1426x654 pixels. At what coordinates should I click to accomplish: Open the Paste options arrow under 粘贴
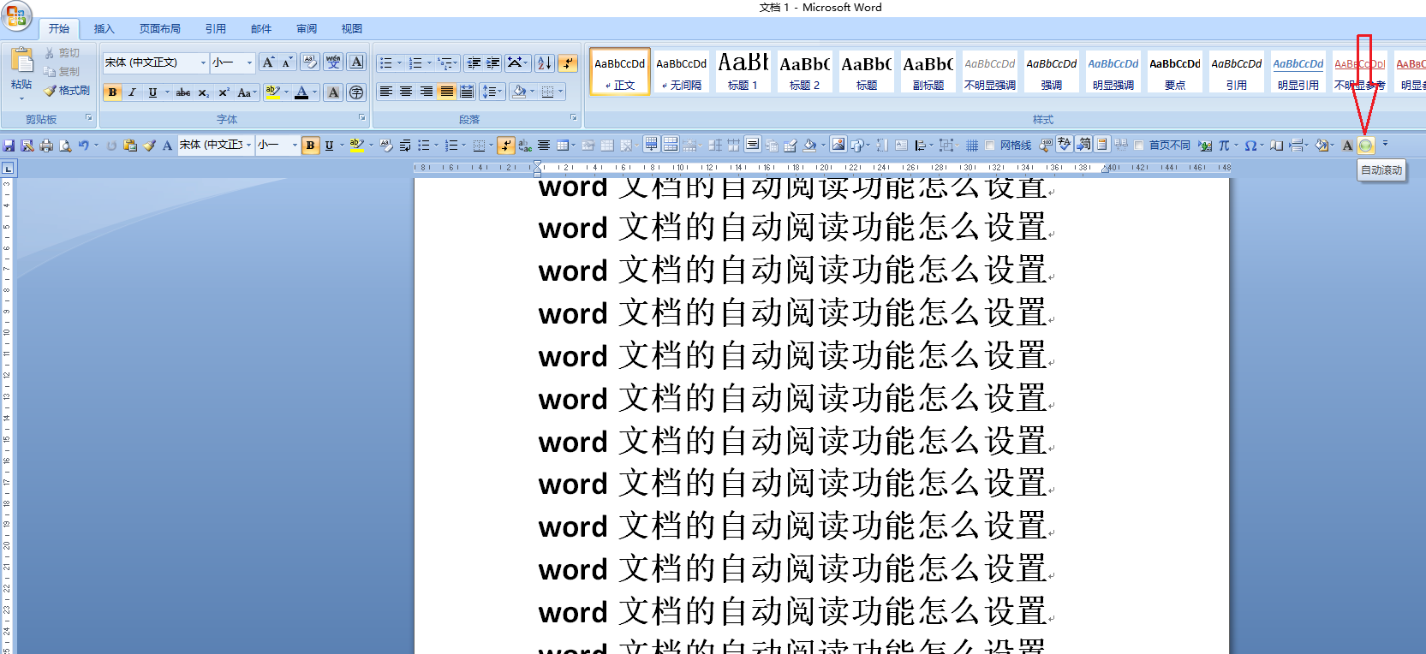(21, 98)
